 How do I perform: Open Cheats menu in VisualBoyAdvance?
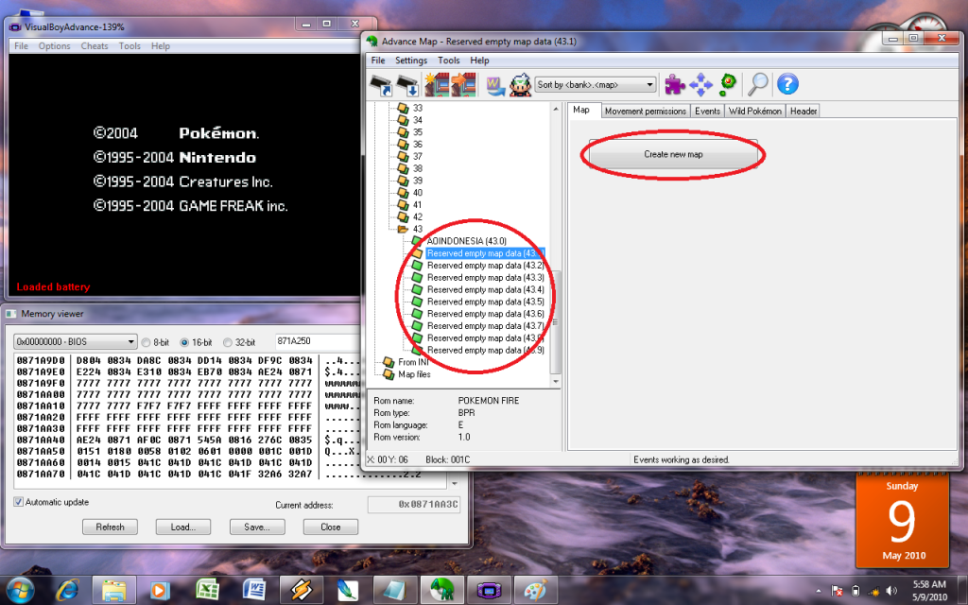[95, 46]
